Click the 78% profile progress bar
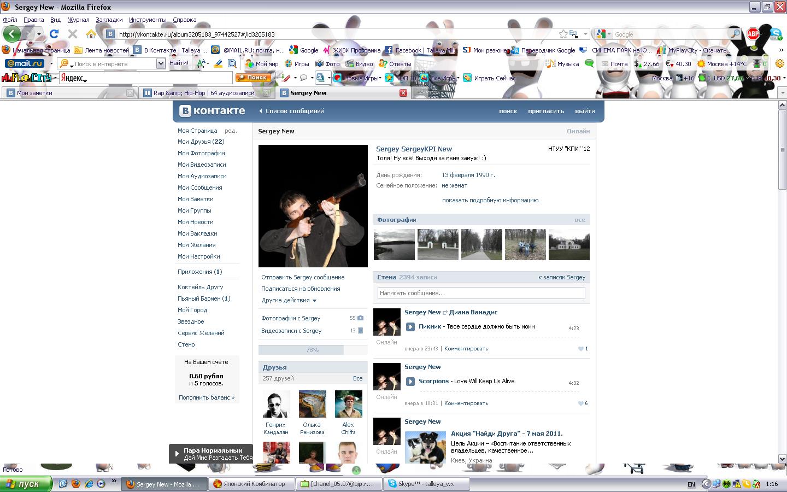787x492 pixels. click(x=313, y=350)
